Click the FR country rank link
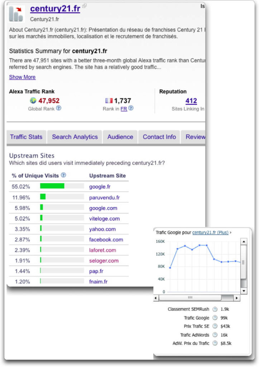This screenshot has height=367, width=259. [124, 109]
